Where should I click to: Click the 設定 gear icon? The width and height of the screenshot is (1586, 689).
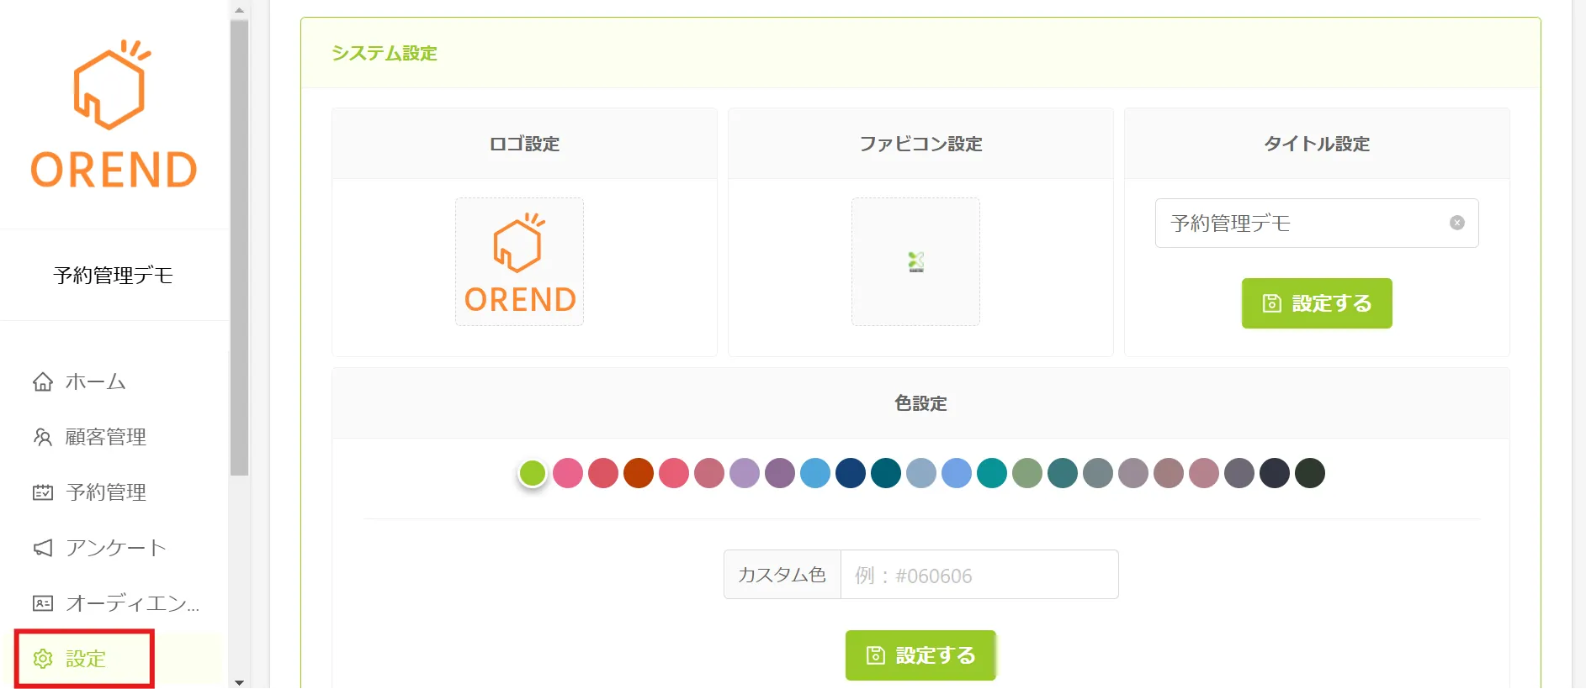43,659
